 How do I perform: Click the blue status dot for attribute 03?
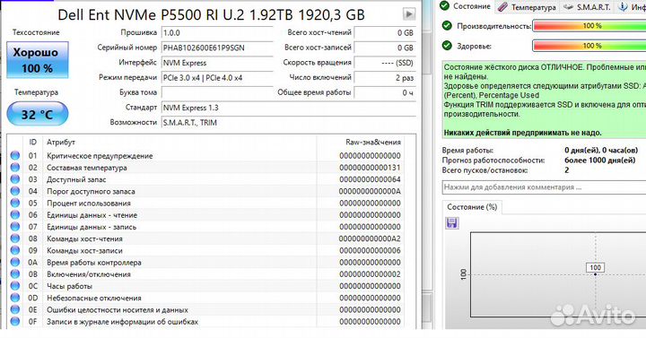pyautogui.click(x=15, y=179)
